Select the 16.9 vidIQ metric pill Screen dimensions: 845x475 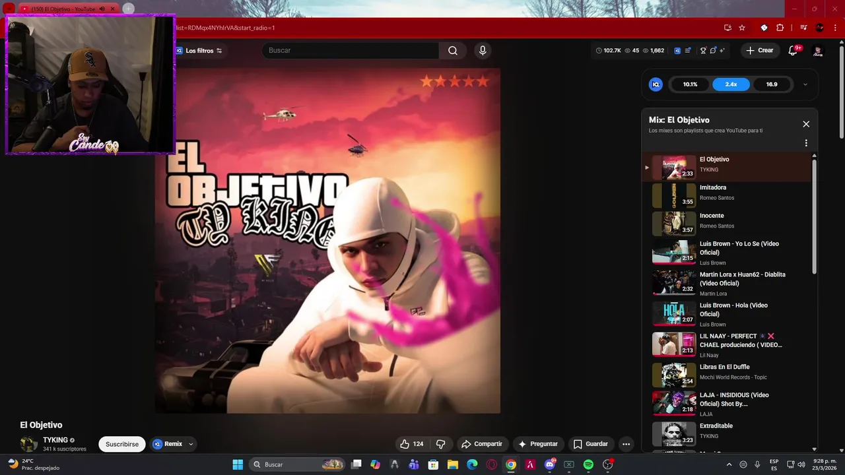(x=772, y=84)
